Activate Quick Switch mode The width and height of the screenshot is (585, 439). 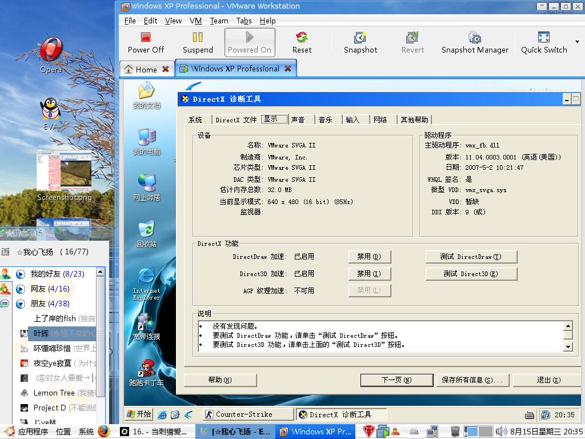544,43
